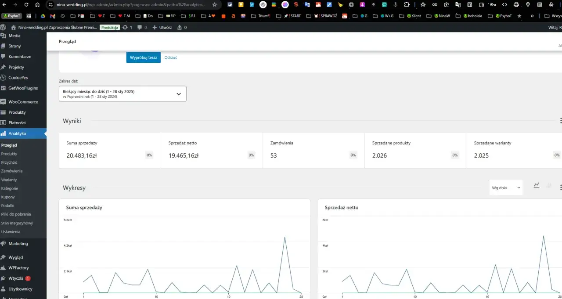Click the 'Utwórz' plus icon

point(155,27)
